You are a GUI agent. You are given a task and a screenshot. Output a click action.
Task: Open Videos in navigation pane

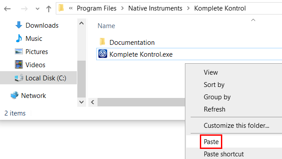point(35,65)
